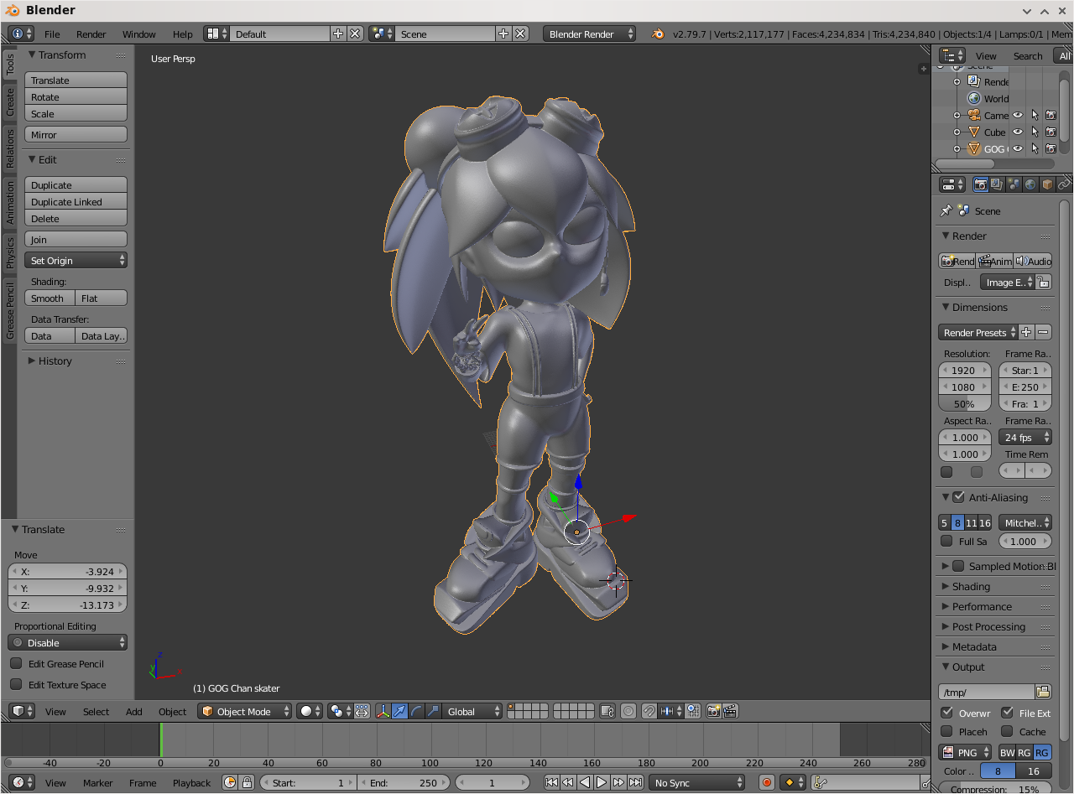Open the Render Presets dropdown
The height and width of the screenshot is (794, 1074).
978,332
